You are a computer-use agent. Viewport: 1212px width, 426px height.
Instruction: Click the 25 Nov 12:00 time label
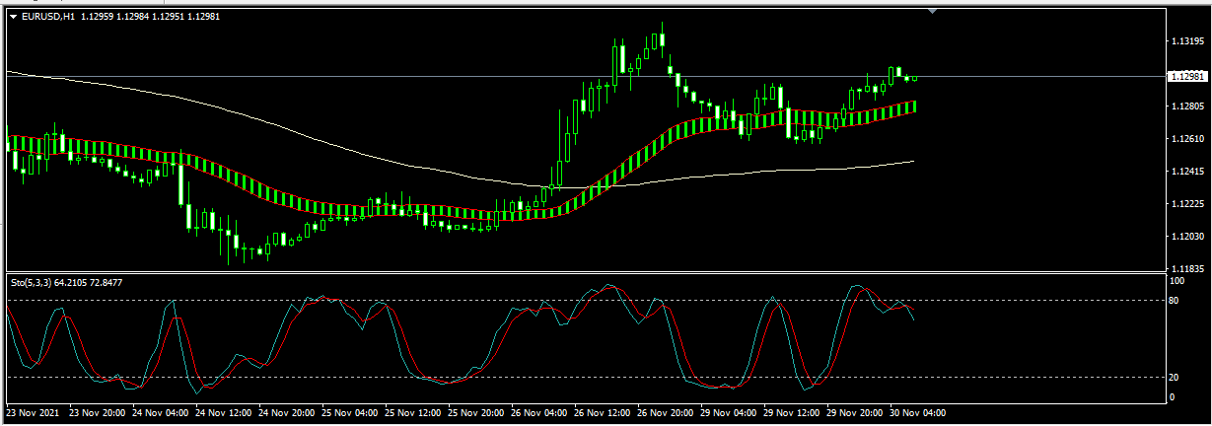[x=411, y=414]
